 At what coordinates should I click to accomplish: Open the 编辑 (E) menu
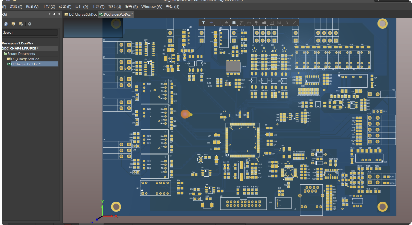16,7
